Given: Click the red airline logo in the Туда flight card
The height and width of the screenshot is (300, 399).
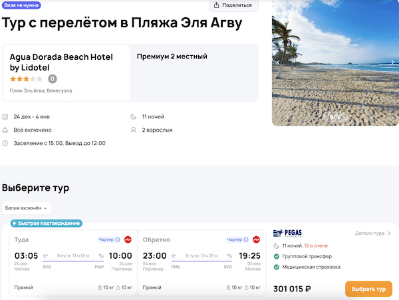Looking at the screenshot, I should point(128,239).
